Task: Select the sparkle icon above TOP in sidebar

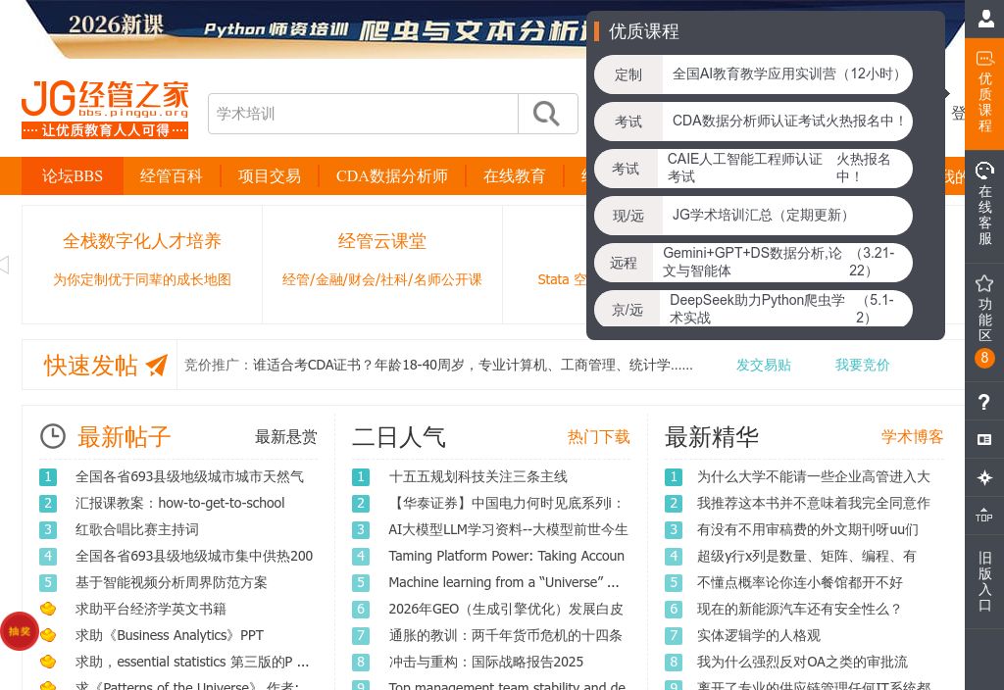Action: click(984, 477)
